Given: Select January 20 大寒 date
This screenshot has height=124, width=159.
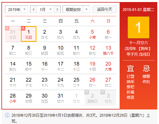Looking at the screenshot, I should pyautogui.click(x=108, y=66).
